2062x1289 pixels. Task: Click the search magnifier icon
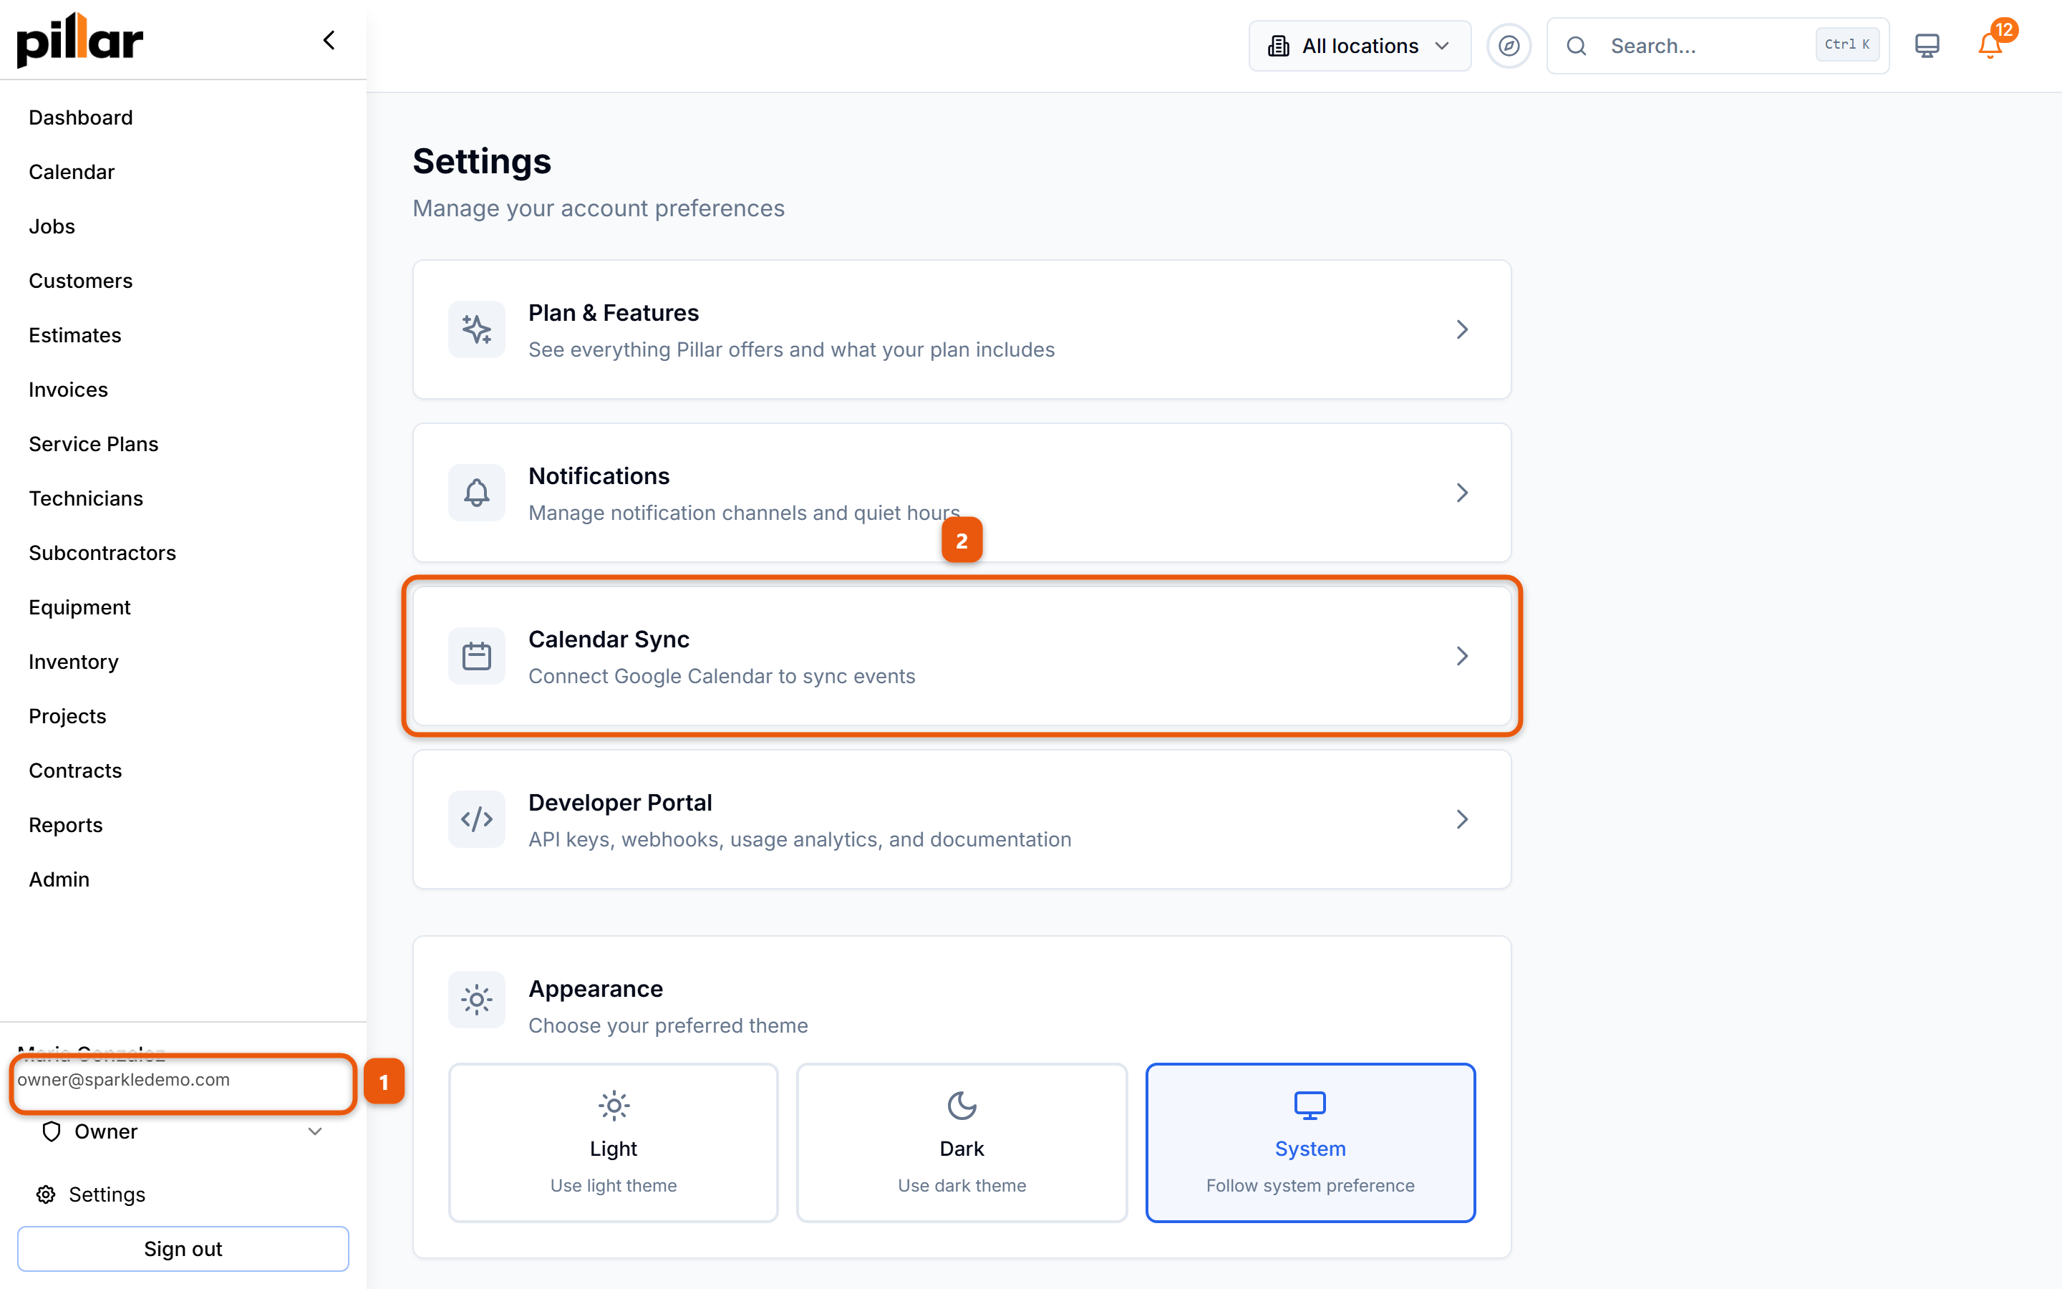click(1577, 46)
